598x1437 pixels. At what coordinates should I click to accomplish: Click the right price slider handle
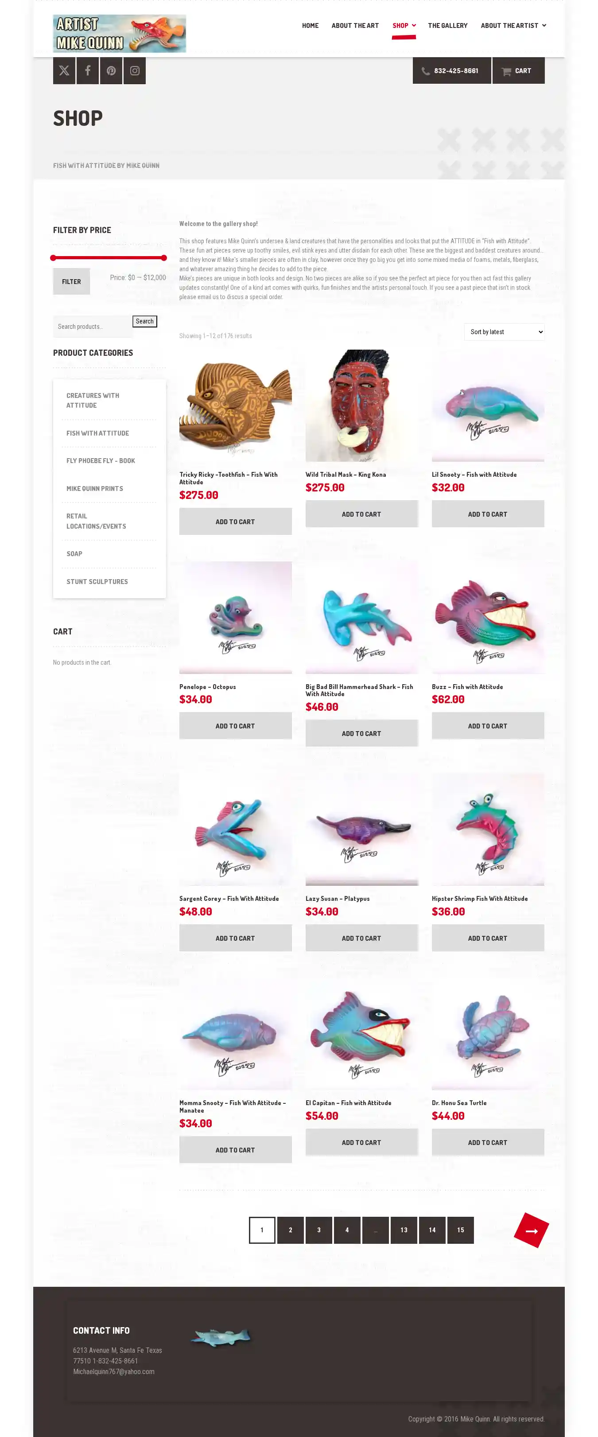(x=164, y=258)
